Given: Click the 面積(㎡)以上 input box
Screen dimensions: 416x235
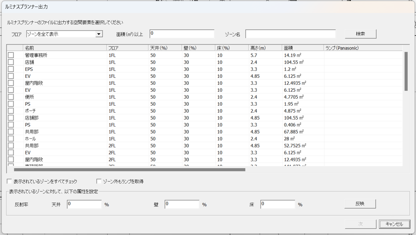Looking at the screenshot, I should 182,34.
